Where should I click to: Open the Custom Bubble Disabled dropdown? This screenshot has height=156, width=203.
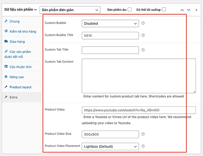pos(110,24)
